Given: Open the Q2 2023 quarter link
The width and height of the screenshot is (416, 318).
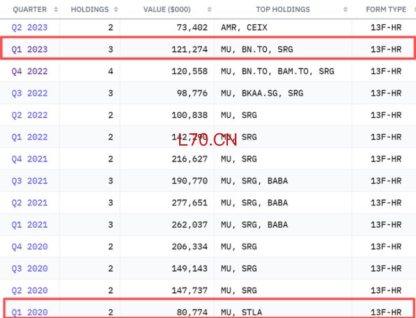Looking at the screenshot, I should [29, 28].
